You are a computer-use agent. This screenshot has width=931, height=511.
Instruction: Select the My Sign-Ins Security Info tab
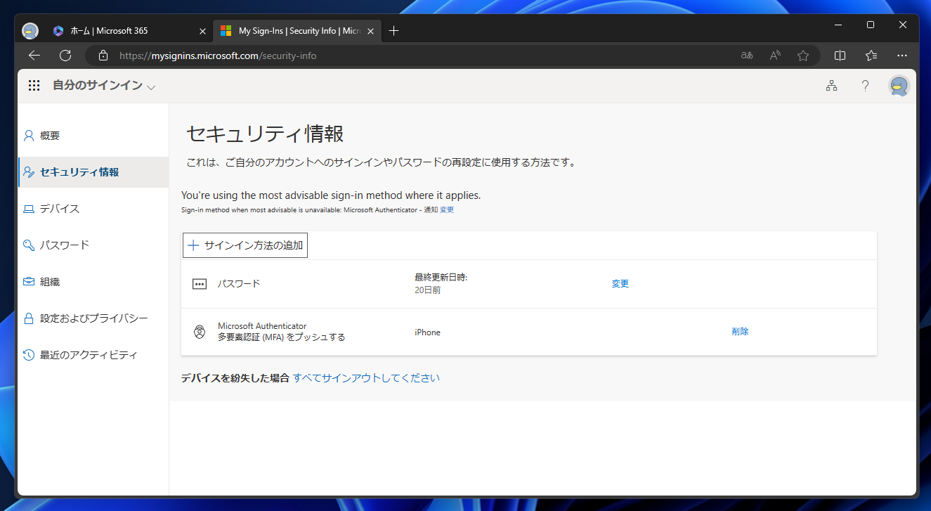tap(297, 31)
